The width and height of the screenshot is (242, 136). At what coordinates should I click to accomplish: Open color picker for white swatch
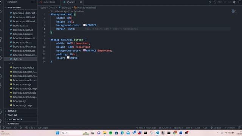[68, 57]
